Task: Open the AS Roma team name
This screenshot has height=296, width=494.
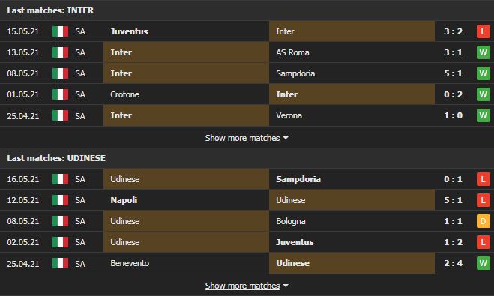Action: coord(292,52)
